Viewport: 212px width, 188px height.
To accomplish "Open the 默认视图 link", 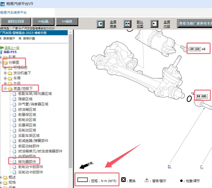I will tap(140, 24).
